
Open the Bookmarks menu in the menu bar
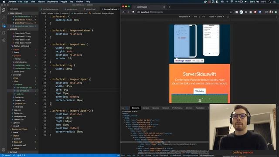click(x=52, y=2)
